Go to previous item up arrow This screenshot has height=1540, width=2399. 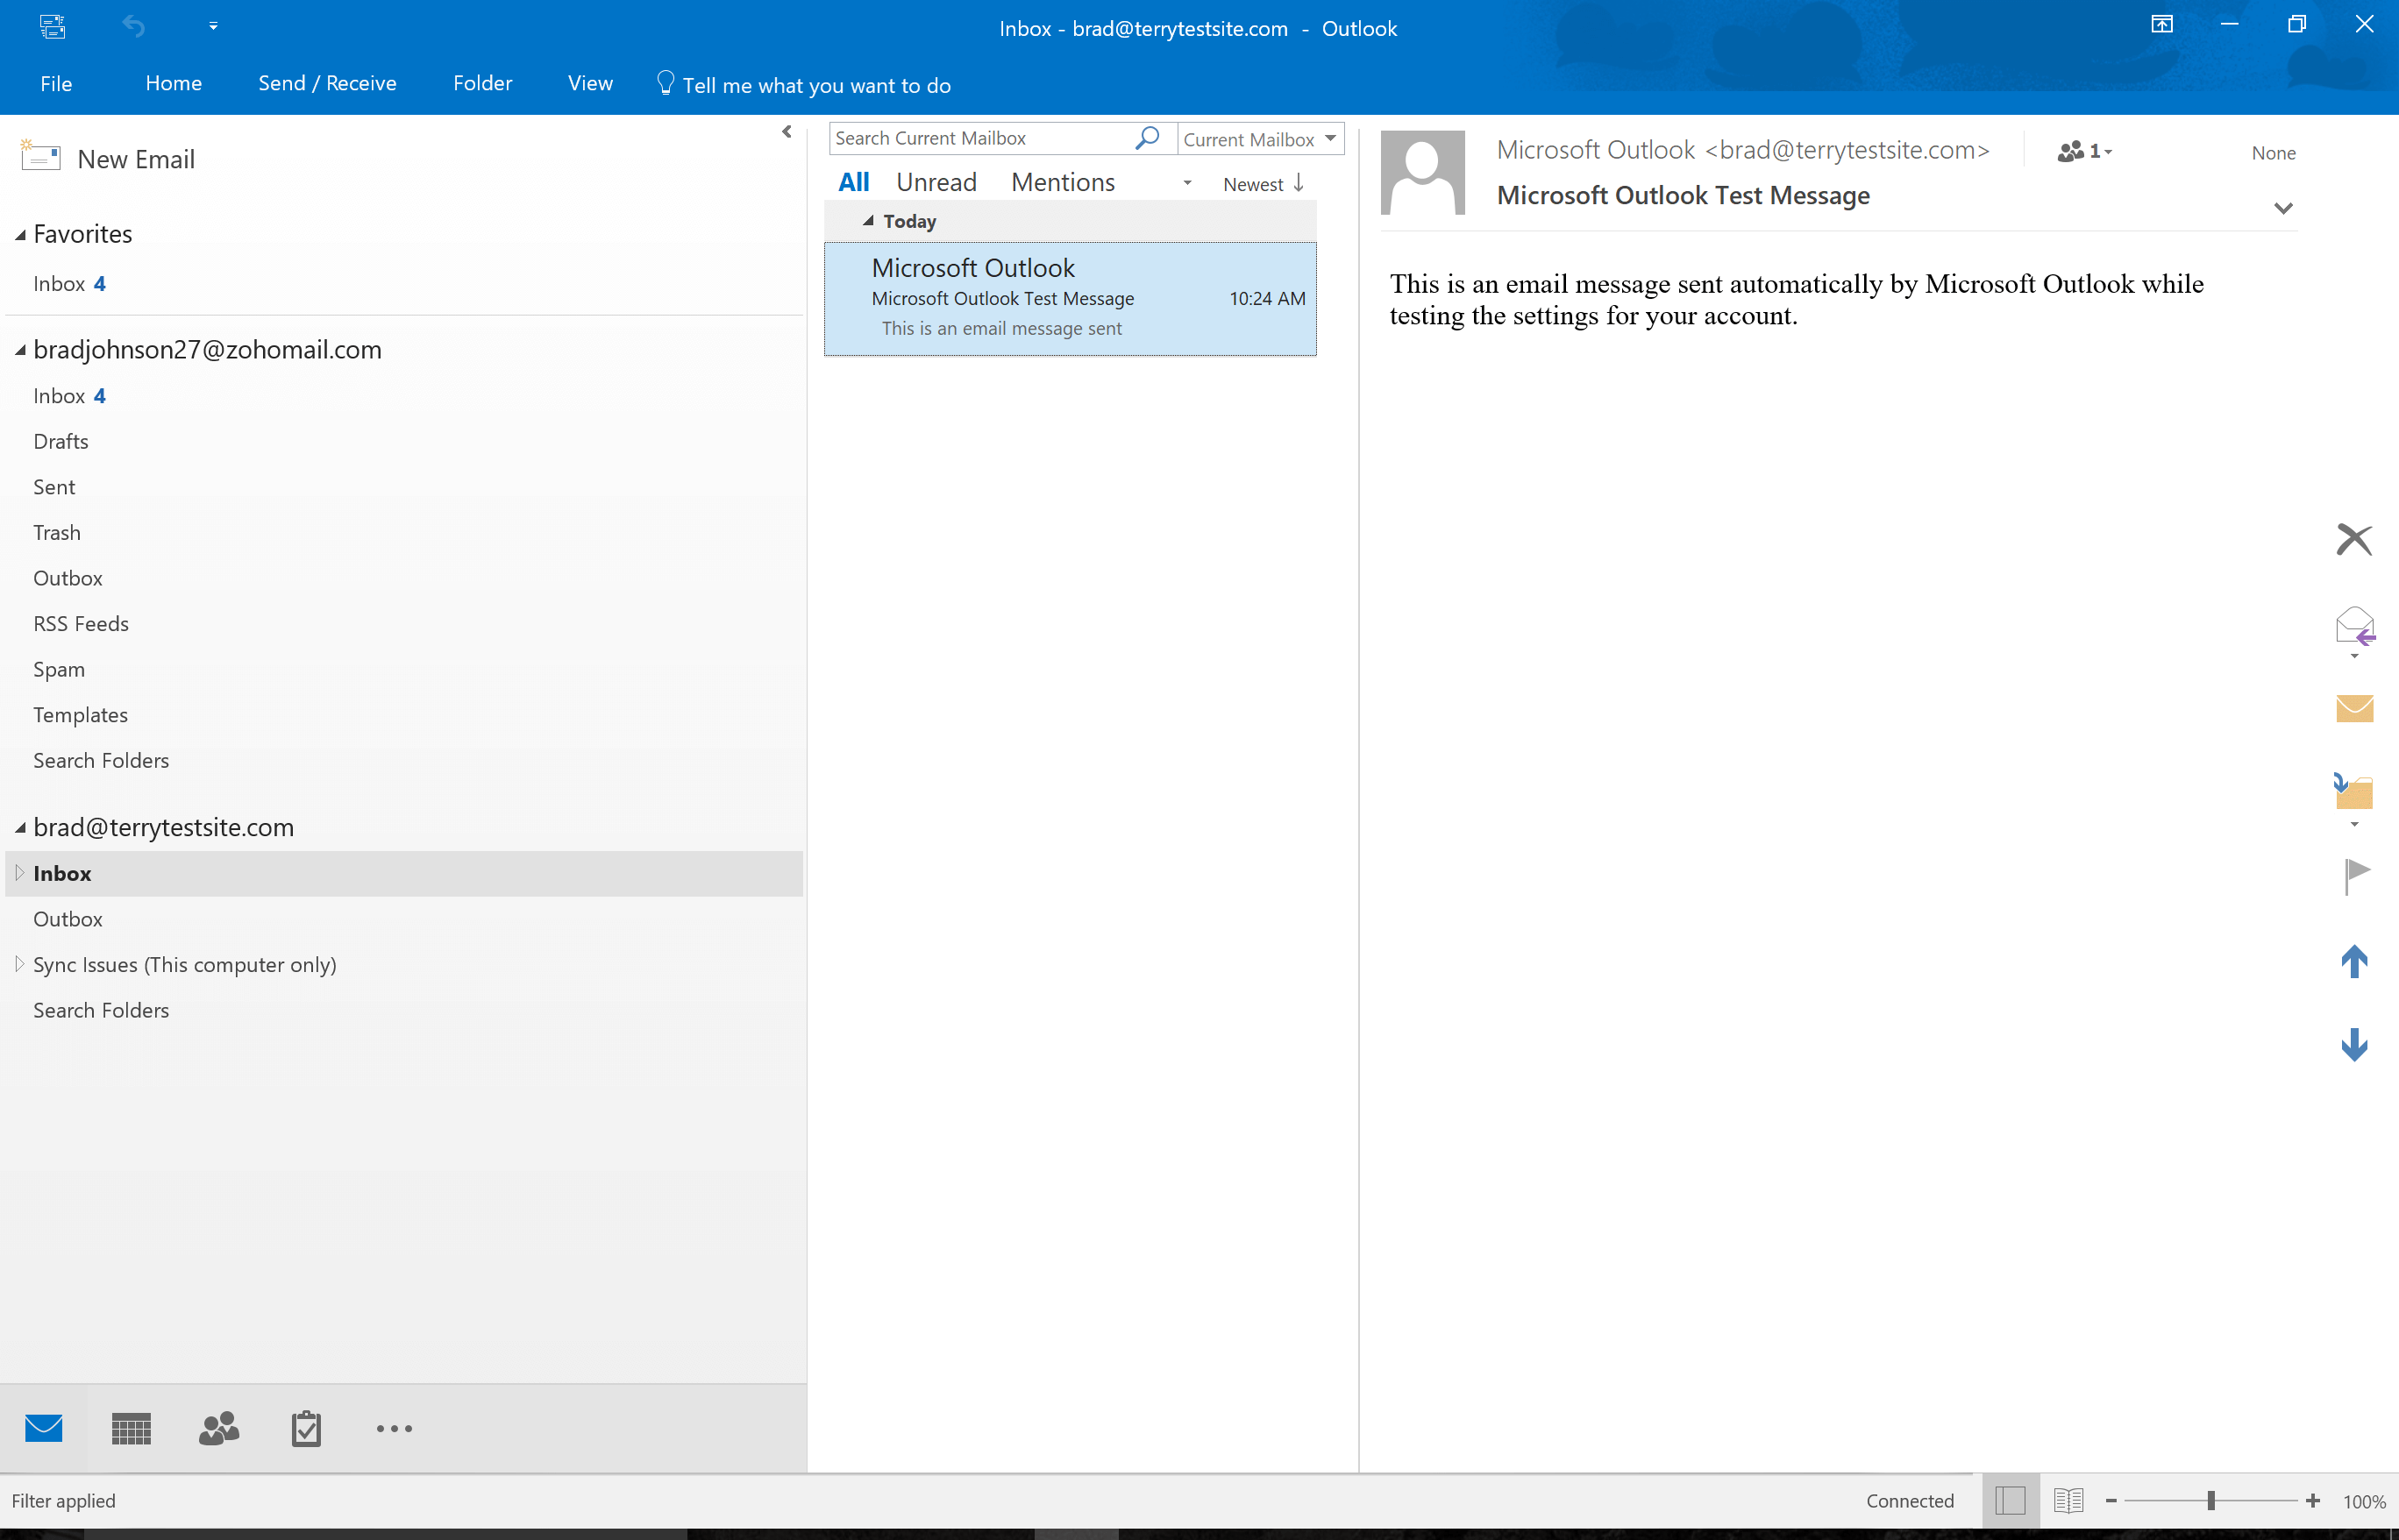(x=2355, y=961)
